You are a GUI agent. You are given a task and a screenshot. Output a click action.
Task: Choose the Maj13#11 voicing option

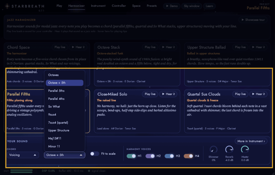coord(64,139)
